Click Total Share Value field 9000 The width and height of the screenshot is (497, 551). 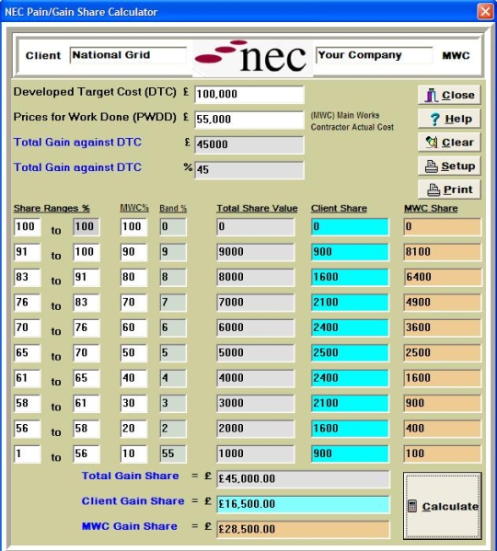(x=256, y=252)
